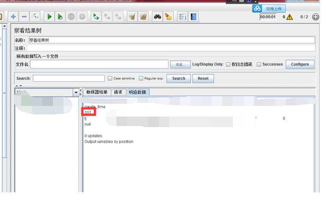Click the Toggle toolbar icon beside the minus
The image size is (326, 205).
[x=35, y=16]
